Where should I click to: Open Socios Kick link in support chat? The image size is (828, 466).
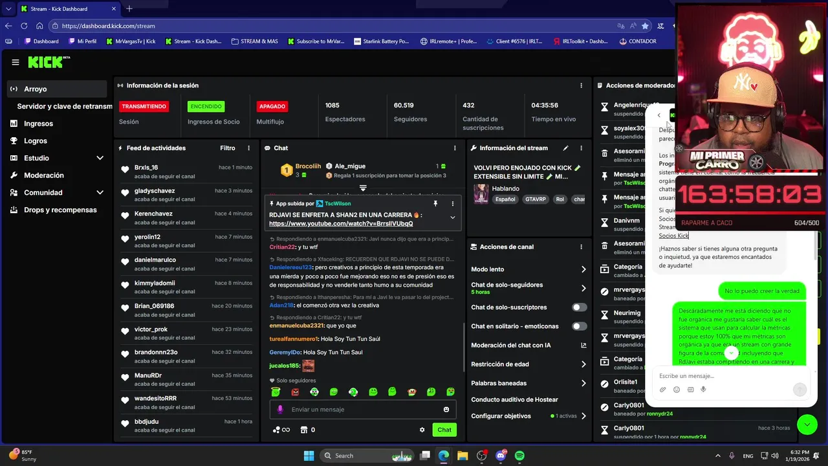coord(673,236)
